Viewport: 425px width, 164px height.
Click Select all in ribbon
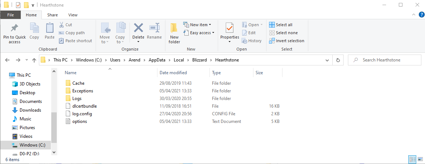[x=281, y=25]
